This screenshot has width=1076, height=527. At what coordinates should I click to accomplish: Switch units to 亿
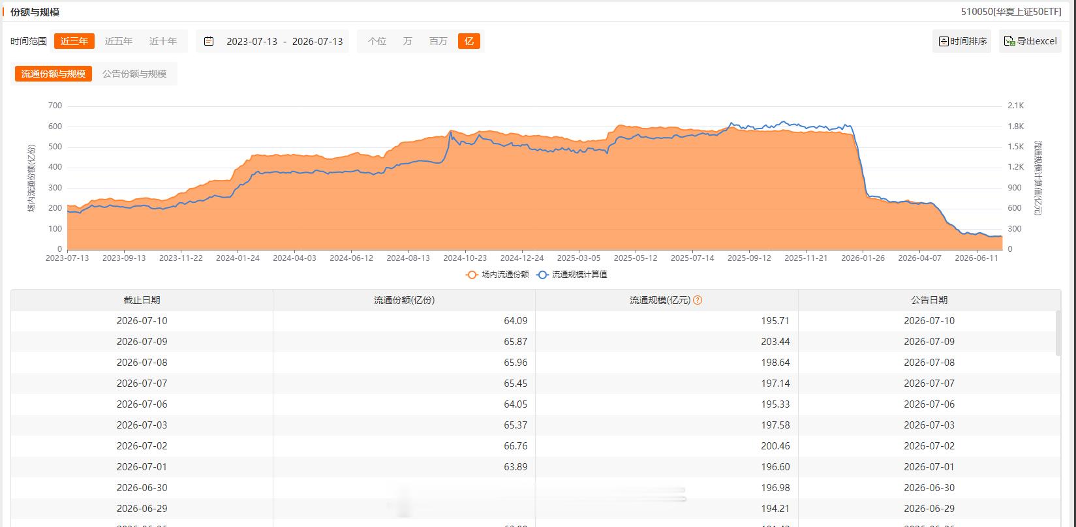click(469, 41)
